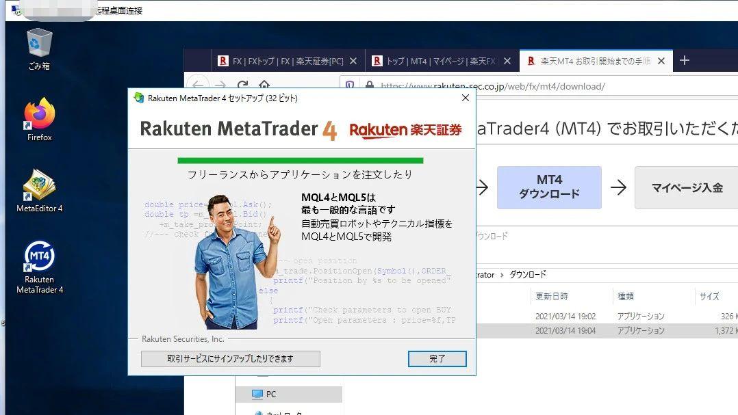Click the 取引サービスにサインアップしたりできます button
This screenshot has width=738, height=415.
pos(230,359)
